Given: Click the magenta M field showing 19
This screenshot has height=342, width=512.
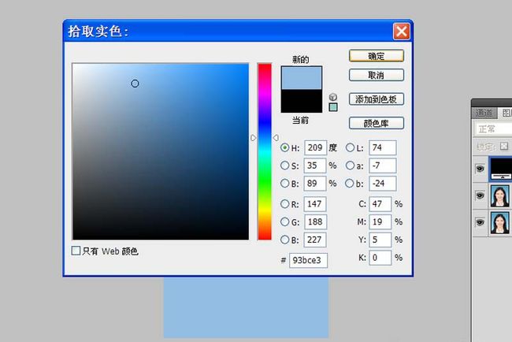Looking at the screenshot, I should [x=380, y=221].
